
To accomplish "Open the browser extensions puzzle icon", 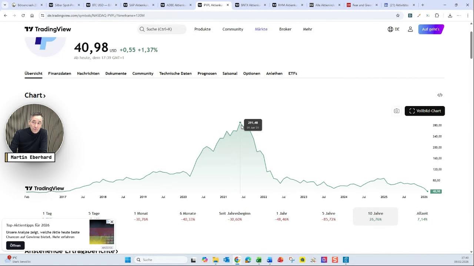I will tap(437, 16).
